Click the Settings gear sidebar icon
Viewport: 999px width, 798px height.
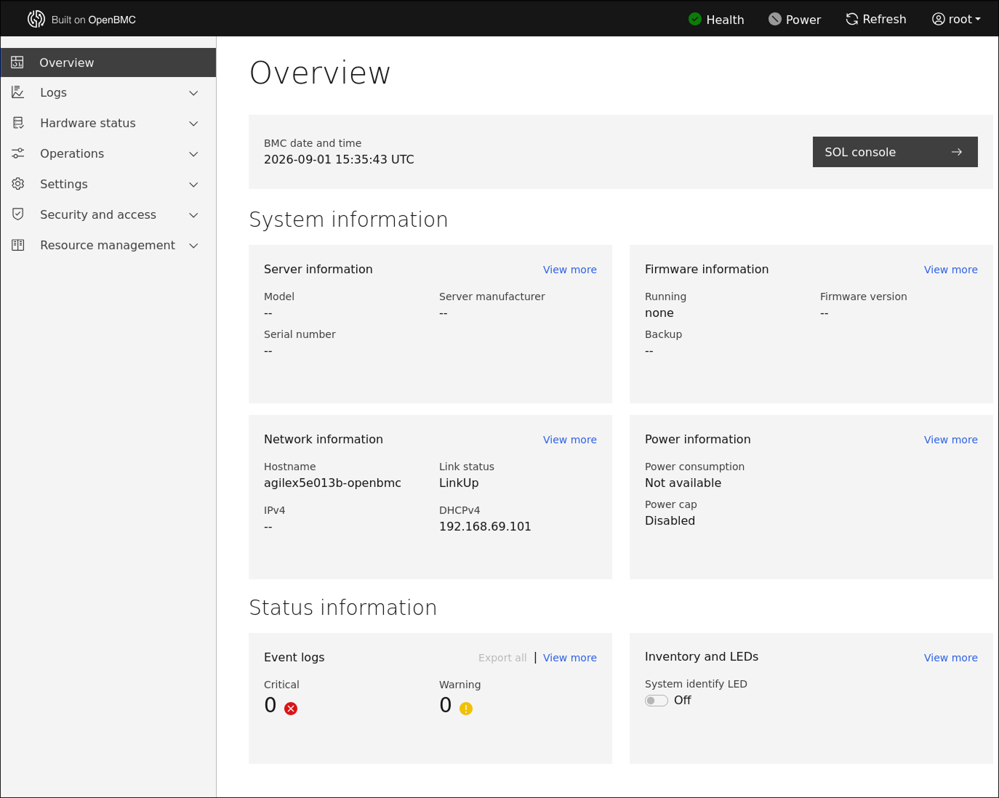coord(18,184)
